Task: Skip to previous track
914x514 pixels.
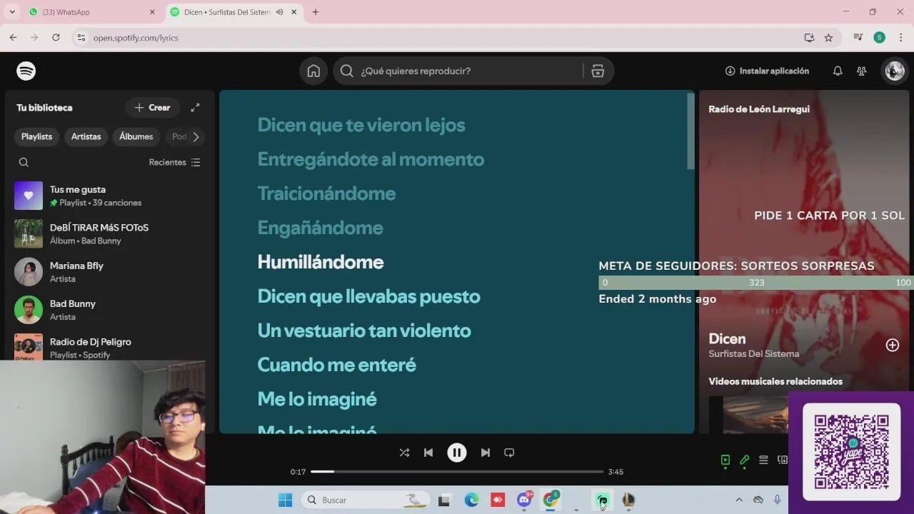Action: click(428, 453)
